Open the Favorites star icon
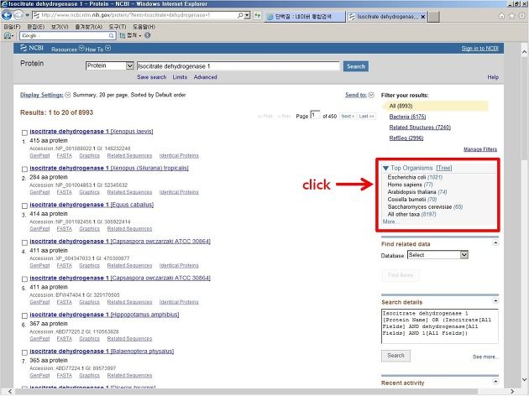This screenshot has width=529, height=396. coord(512,16)
